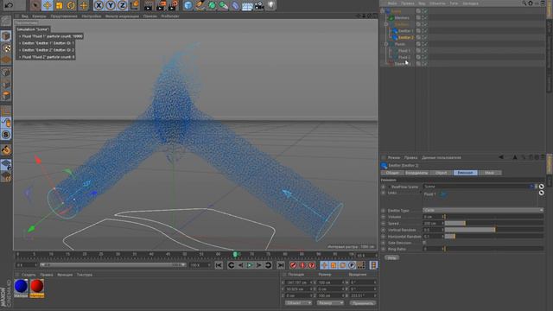Click the Help button in attributes panel
This screenshot has height=311, width=553.
[391, 257]
